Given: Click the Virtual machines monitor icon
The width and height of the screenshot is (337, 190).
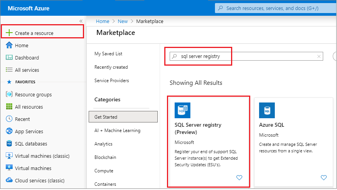Looking at the screenshot, I should [x=9, y=168].
